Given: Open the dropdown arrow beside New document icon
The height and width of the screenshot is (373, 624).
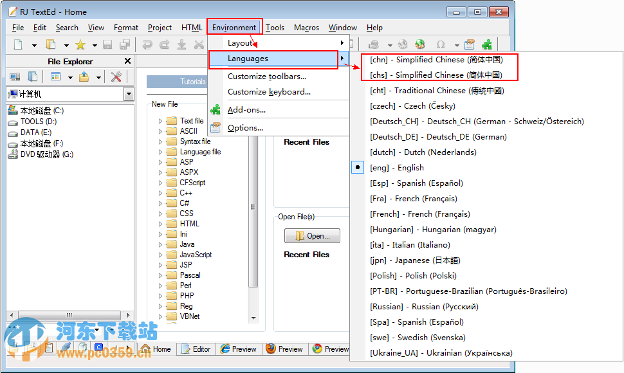Looking at the screenshot, I should pos(34,45).
